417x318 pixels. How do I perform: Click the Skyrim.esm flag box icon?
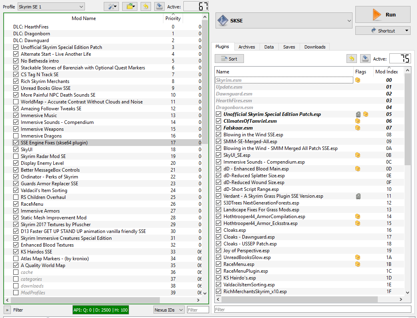click(x=358, y=80)
